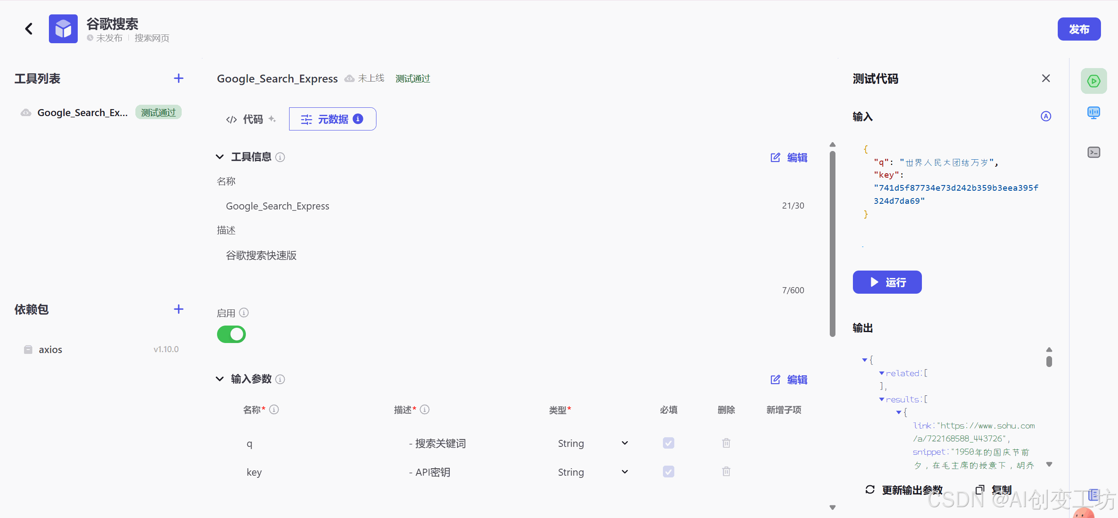1118x518 pixels.
Task: Delete the q parameter row
Action: coord(726,443)
